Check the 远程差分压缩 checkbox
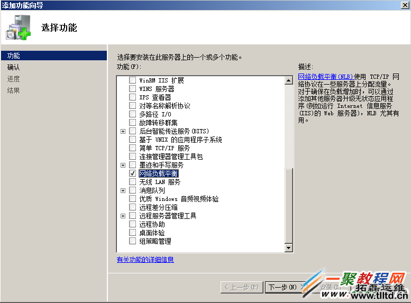The height and width of the screenshot is (303, 411). pyautogui.click(x=133, y=207)
